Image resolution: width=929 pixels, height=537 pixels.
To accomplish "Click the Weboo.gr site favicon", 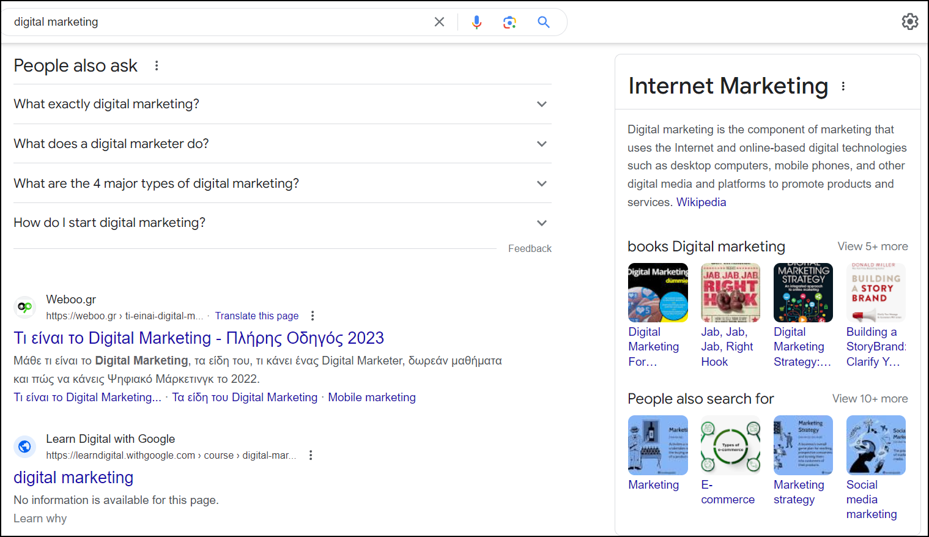I will 25,307.
